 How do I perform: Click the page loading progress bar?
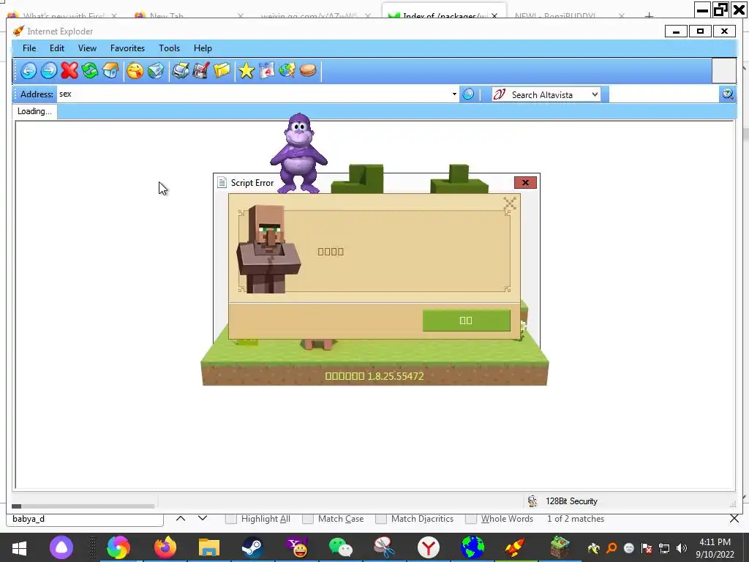pyautogui.click(x=83, y=506)
